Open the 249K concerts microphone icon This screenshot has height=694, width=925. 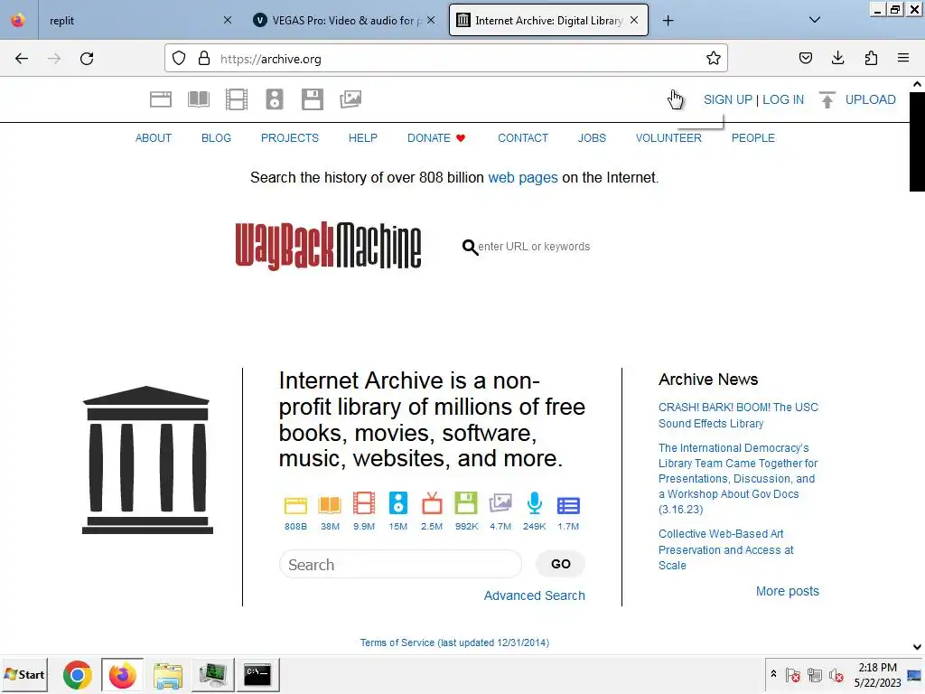(535, 503)
